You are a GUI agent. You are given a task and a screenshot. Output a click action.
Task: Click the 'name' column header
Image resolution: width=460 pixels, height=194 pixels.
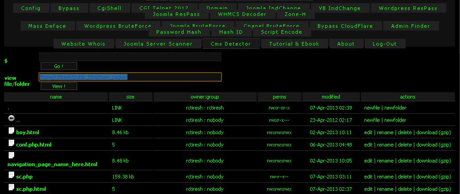pyautogui.click(x=56, y=97)
